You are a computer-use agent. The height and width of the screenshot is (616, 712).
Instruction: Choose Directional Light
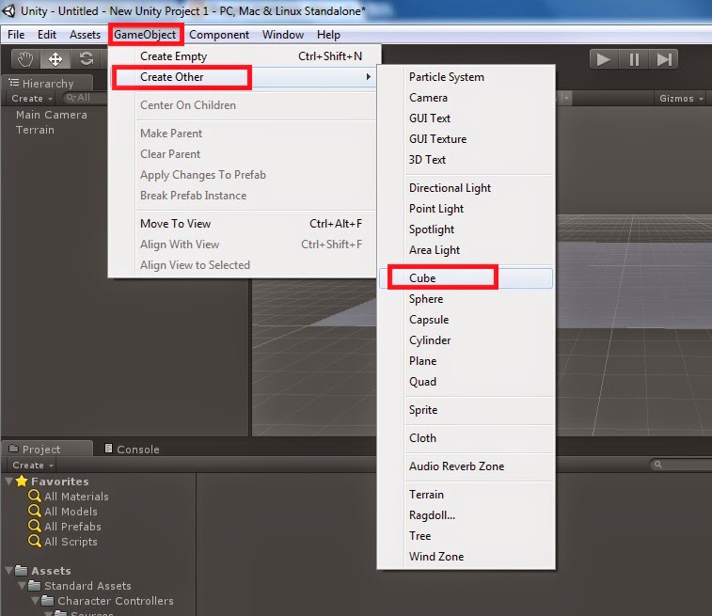(x=466, y=188)
